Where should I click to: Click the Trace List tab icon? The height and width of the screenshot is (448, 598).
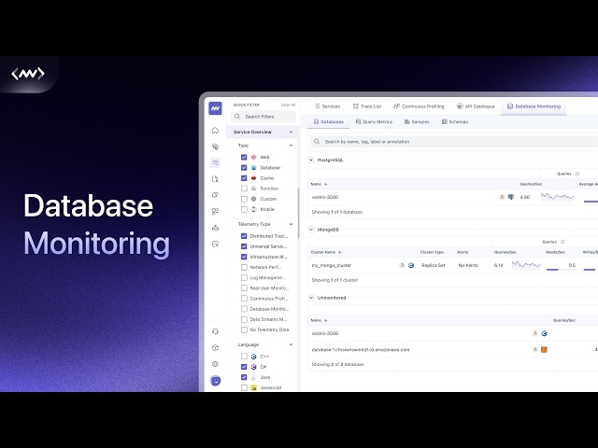click(356, 106)
